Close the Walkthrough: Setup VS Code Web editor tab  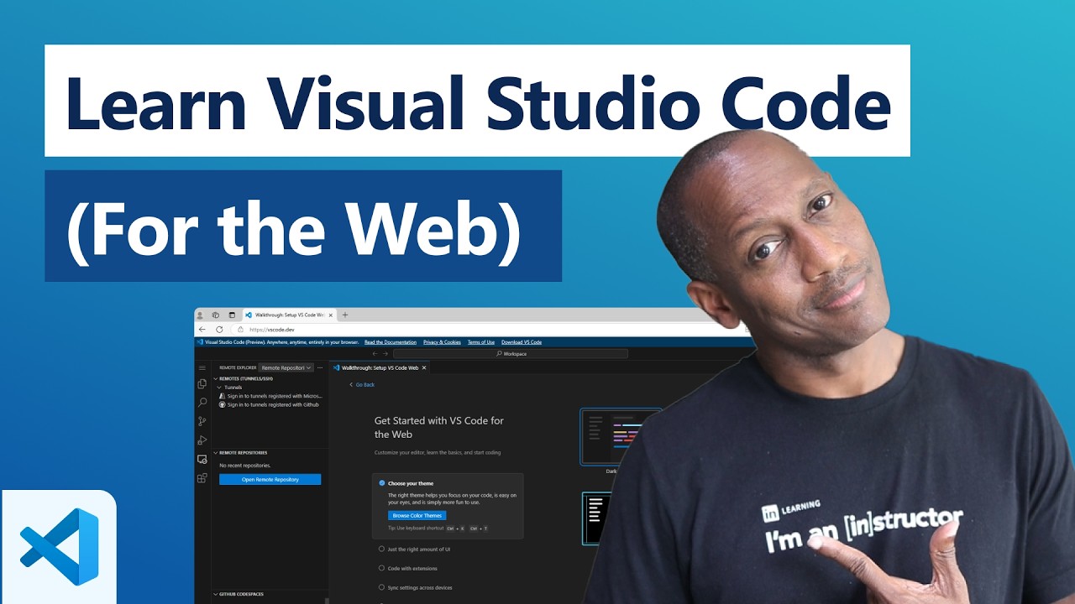[424, 367]
